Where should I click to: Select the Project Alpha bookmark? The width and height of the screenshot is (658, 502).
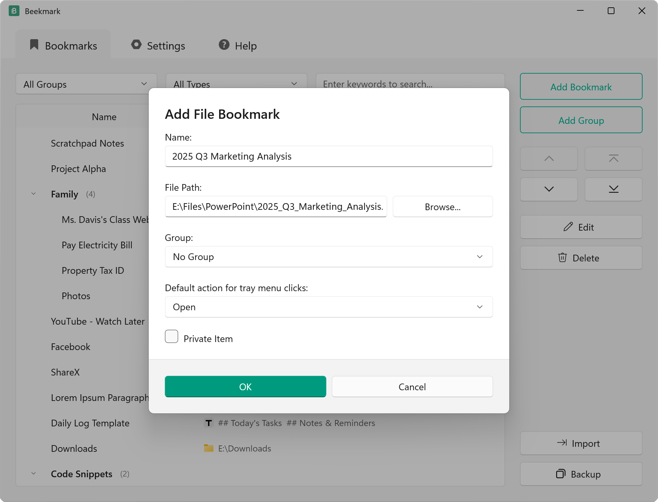(x=78, y=169)
